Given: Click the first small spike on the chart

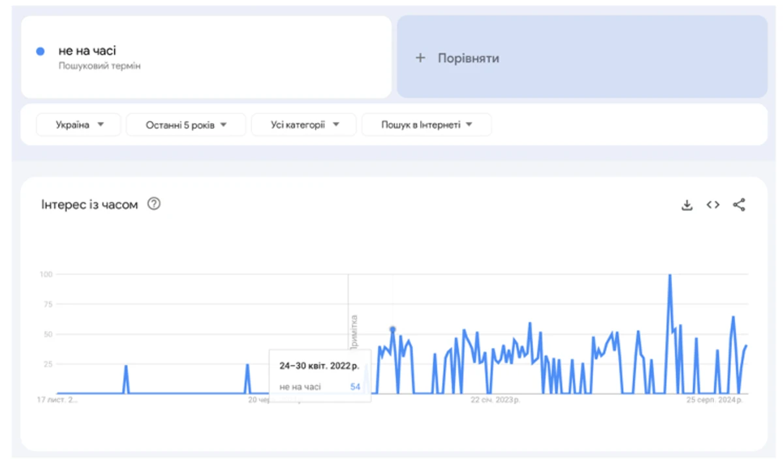Looking at the screenshot, I should [x=126, y=367].
